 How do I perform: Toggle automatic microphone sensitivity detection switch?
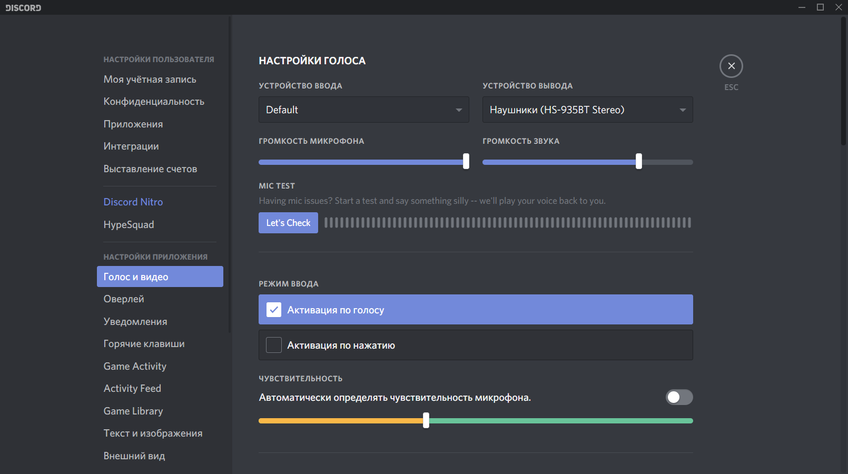pyautogui.click(x=679, y=397)
